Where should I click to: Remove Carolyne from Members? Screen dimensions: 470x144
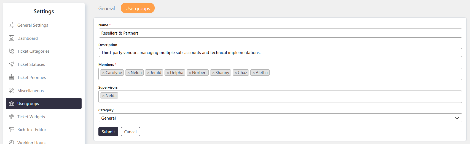(103, 73)
